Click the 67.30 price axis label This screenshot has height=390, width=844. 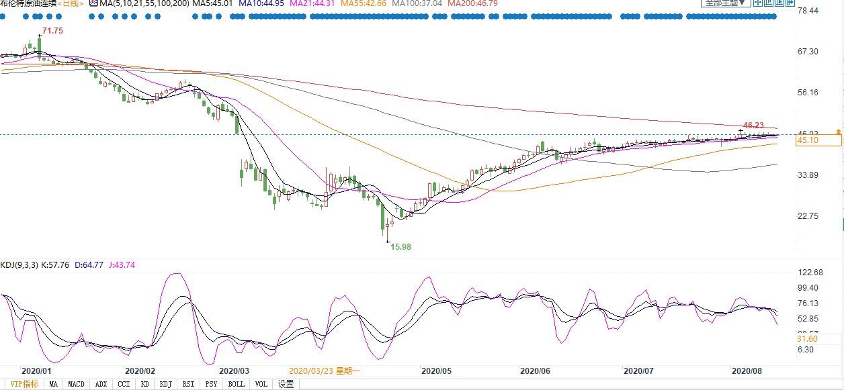807,52
